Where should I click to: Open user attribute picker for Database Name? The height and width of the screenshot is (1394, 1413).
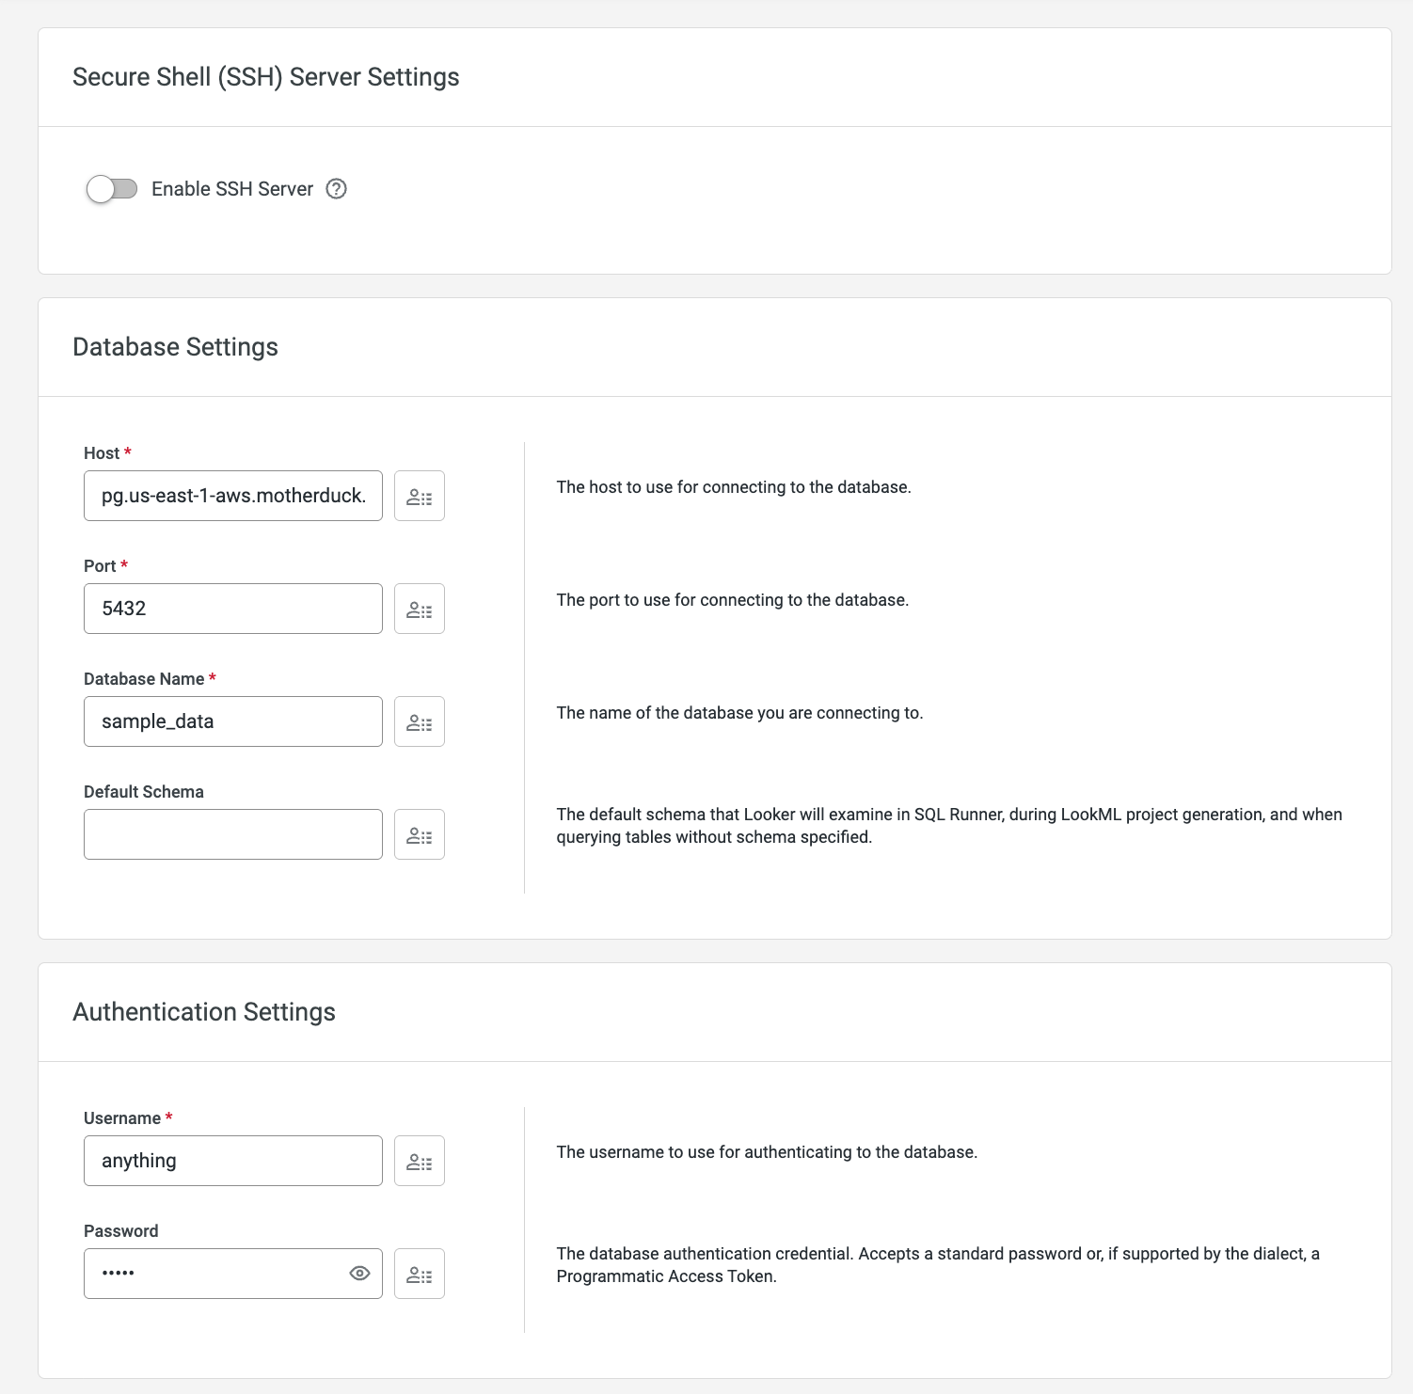point(420,721)
